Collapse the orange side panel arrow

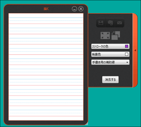[135, 50]
